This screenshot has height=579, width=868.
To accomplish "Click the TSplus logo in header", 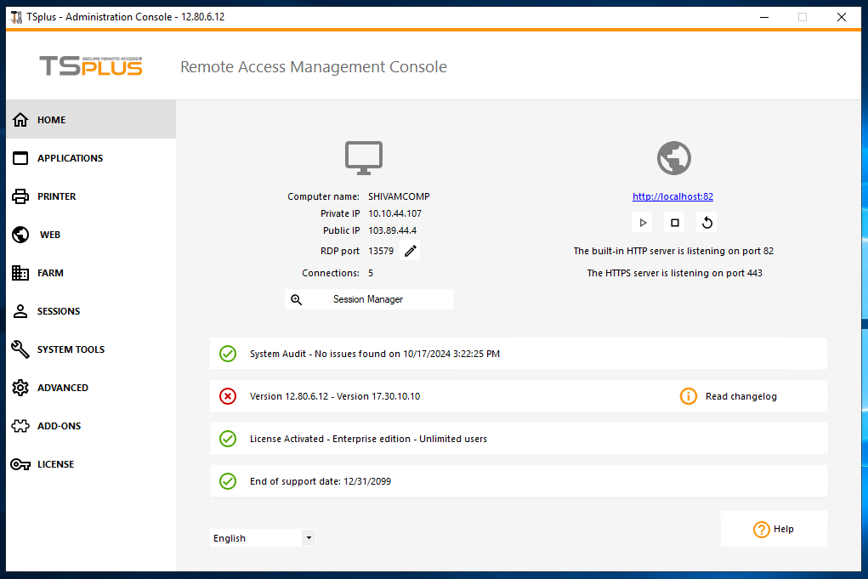I will pos(91,65).
